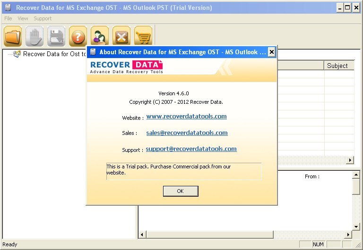Minimize the main application window
363x250 pixels.
click(x=340, y=8)
